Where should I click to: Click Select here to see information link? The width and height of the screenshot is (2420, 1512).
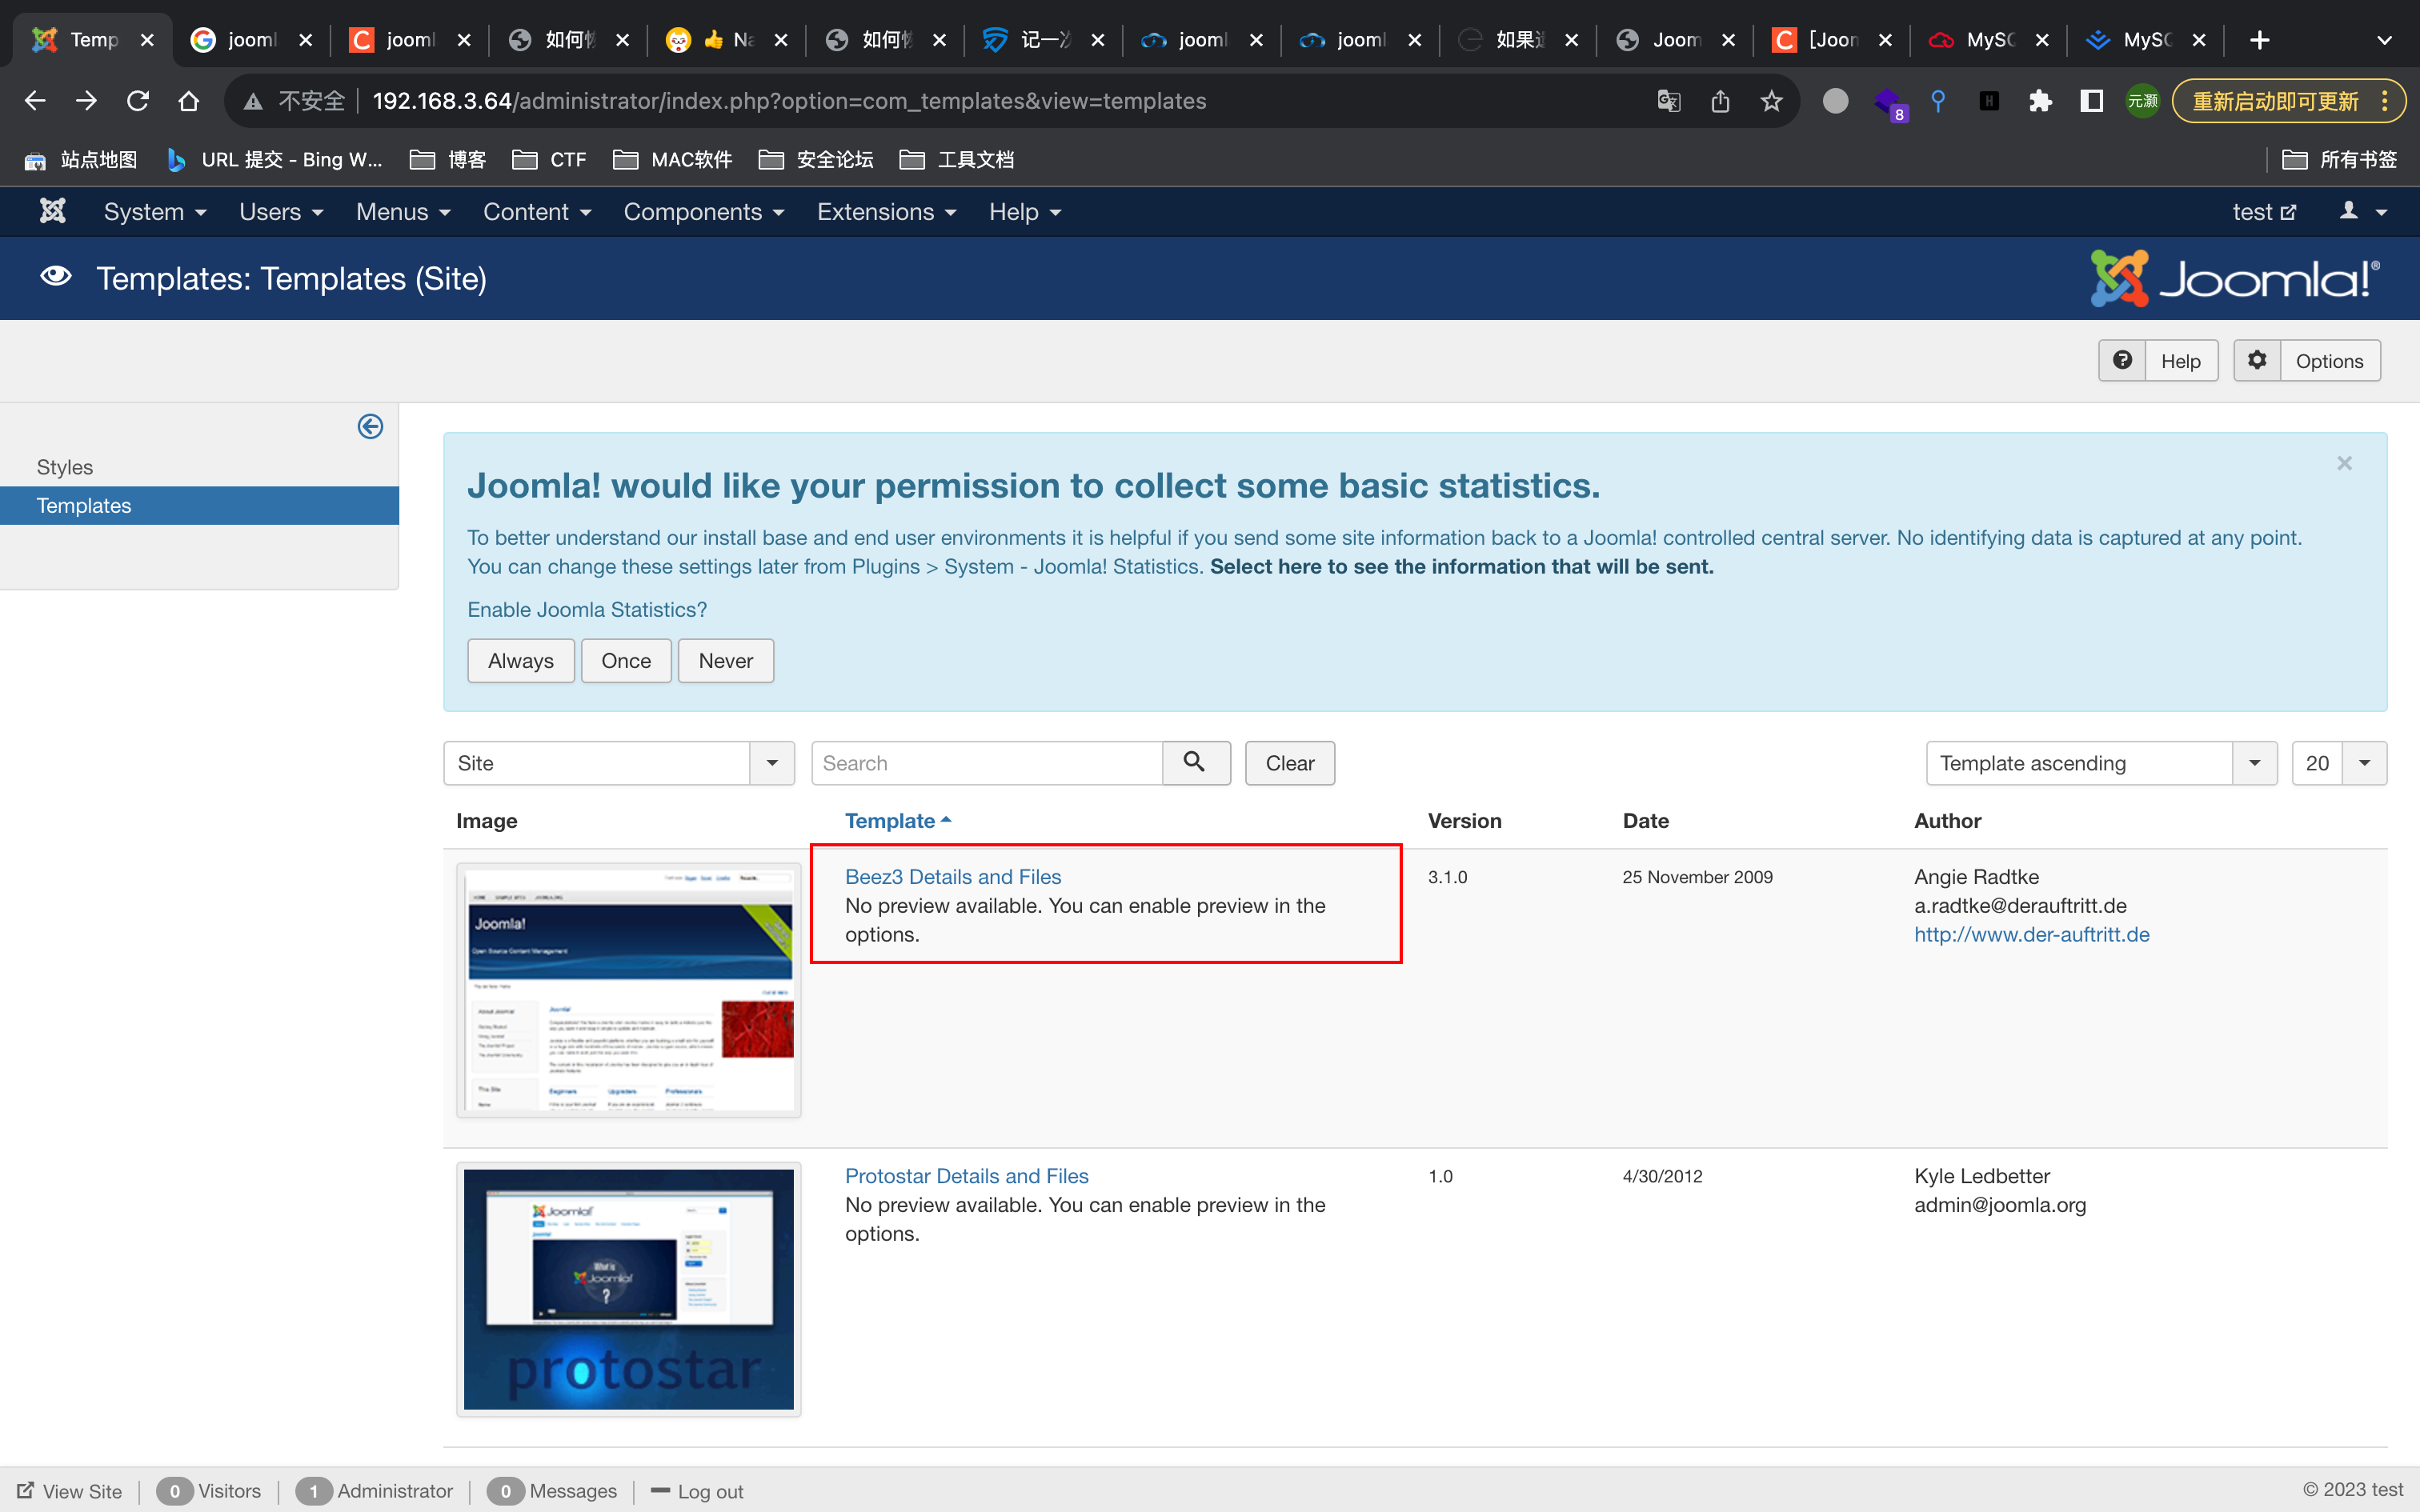tap(1462, 566)
